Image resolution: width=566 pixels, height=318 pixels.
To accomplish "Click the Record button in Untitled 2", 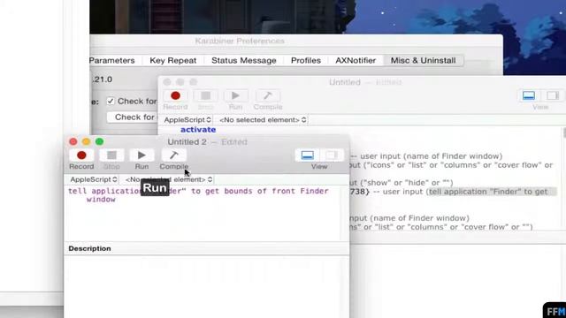I will tap(81, 155).
